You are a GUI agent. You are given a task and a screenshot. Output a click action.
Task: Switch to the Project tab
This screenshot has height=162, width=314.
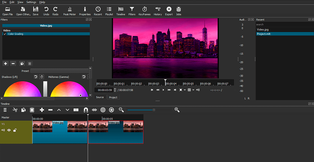coord(113,97)
